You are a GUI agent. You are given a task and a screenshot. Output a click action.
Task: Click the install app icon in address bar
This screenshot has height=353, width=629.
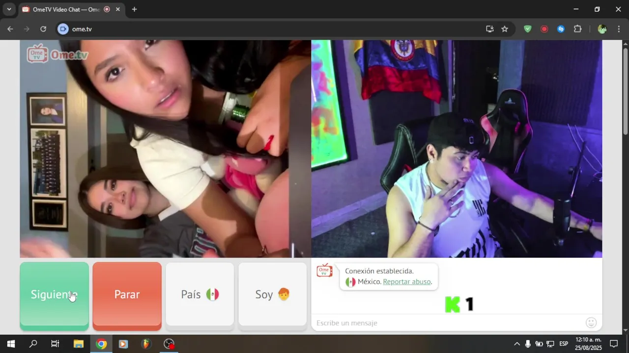(489, 29)
